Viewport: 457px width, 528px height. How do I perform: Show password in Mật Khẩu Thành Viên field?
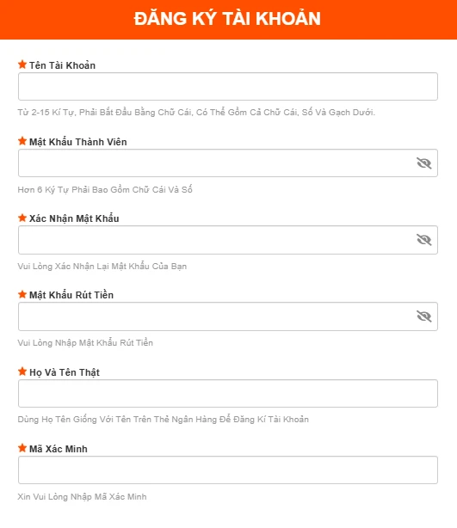424,163
